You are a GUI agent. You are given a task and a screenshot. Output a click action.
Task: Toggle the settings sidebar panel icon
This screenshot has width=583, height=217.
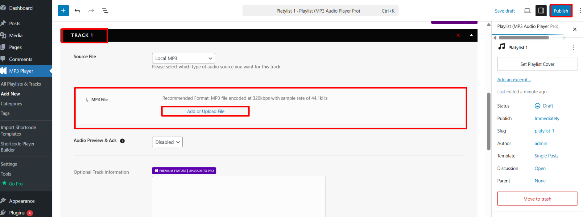[x=541, y=11]
